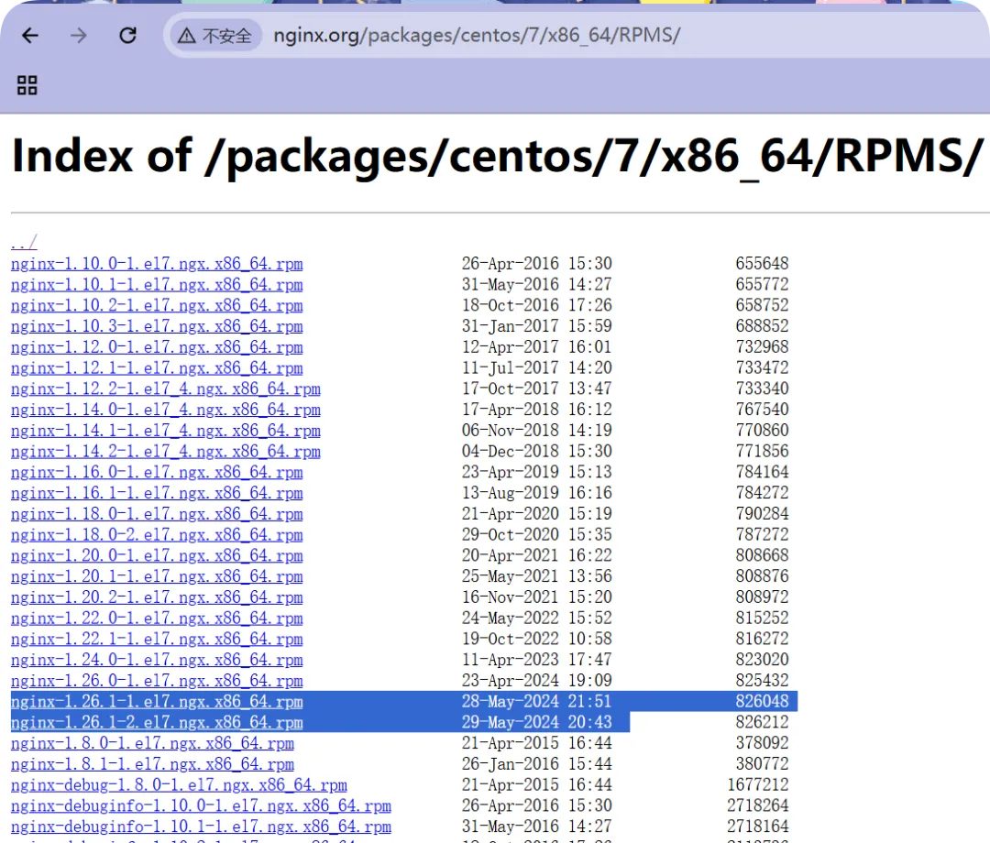
Task: Download nginx-1.16.0-1.el7.ngx.x86_64.rpm
Action: pyautogui.click(x=157, y=472)
